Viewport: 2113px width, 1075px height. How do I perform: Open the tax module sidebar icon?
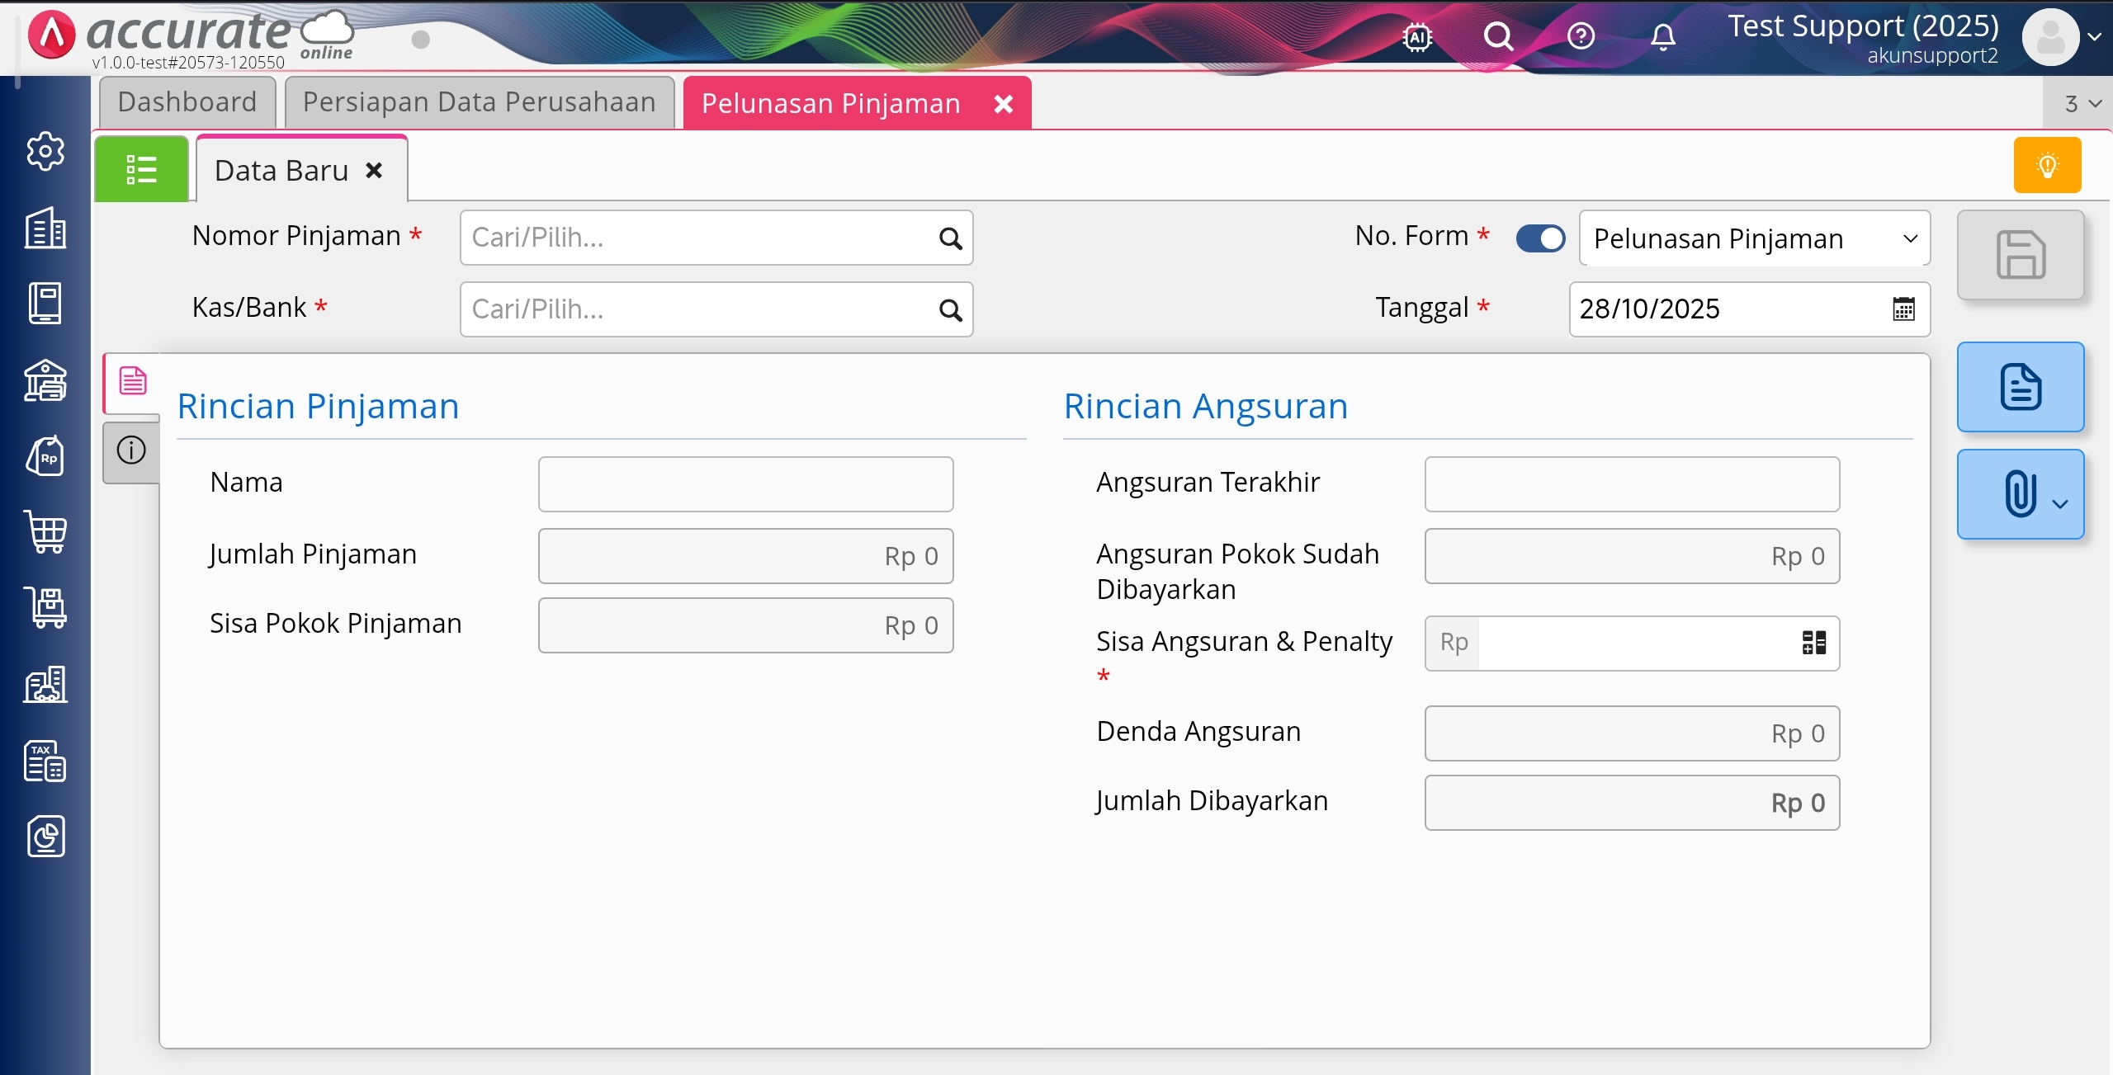45,761
